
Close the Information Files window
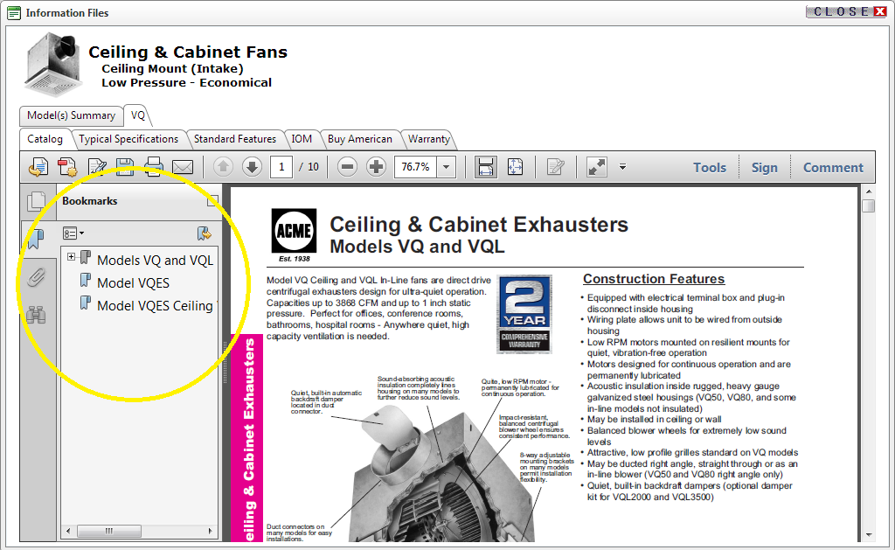846,11
